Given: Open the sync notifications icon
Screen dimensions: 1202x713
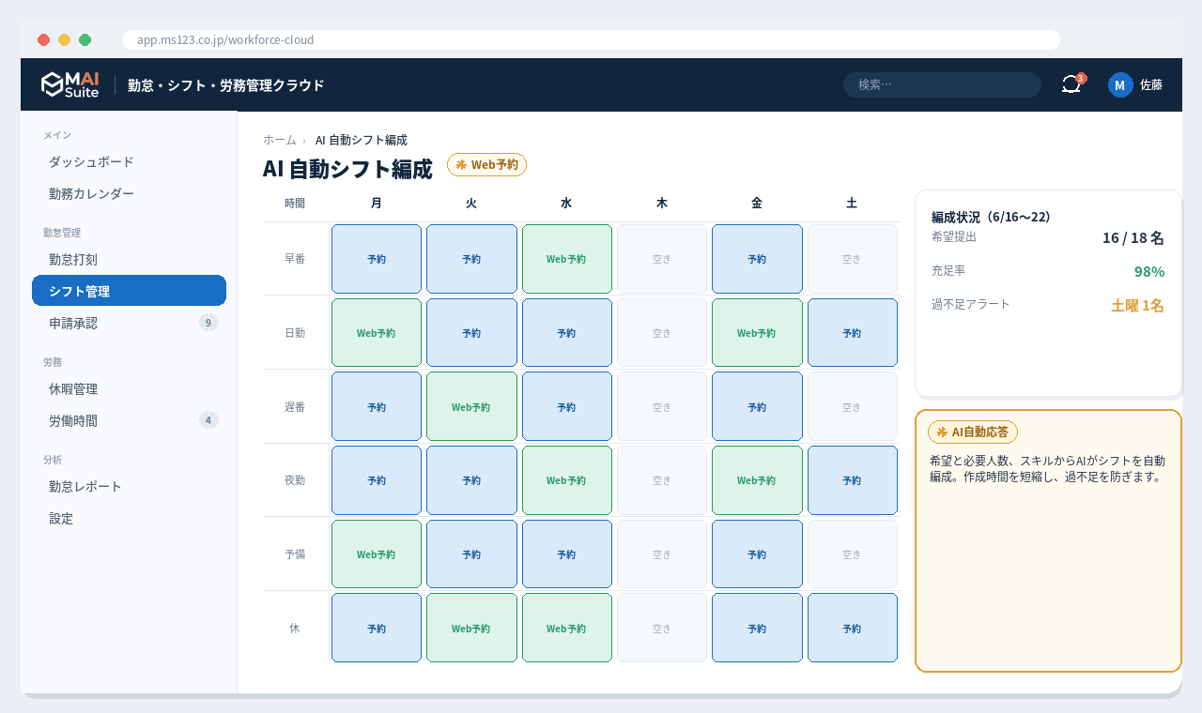Looking at the screenshot, I should [x=1071, y=84].
